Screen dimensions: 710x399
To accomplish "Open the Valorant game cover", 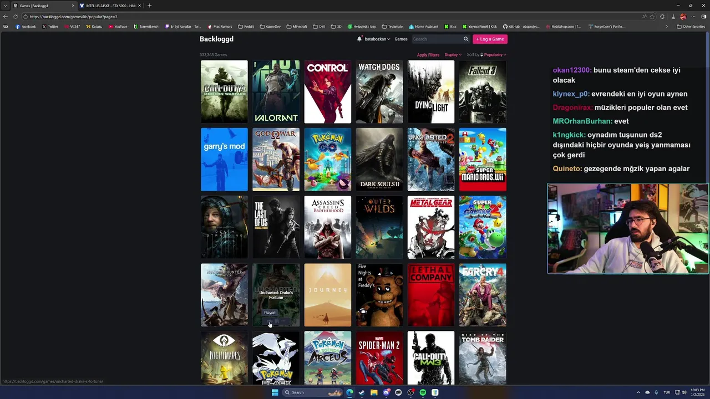I will point(276,91).
